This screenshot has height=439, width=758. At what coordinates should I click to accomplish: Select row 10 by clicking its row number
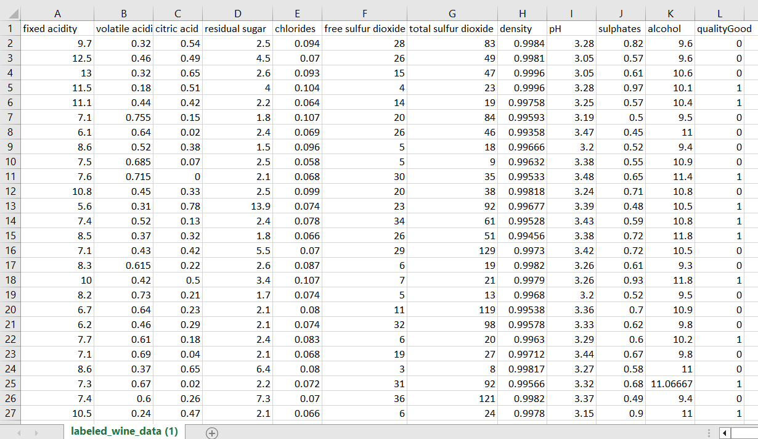11,162
